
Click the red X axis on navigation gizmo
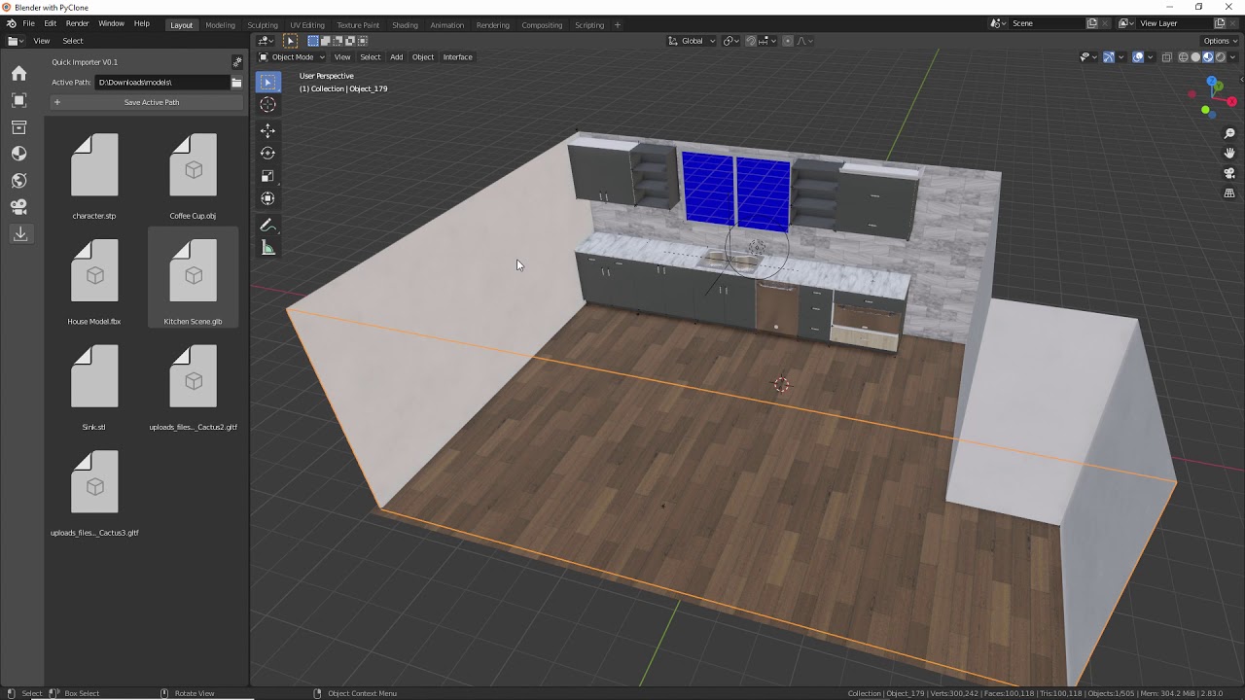[x=1232, y=101]
